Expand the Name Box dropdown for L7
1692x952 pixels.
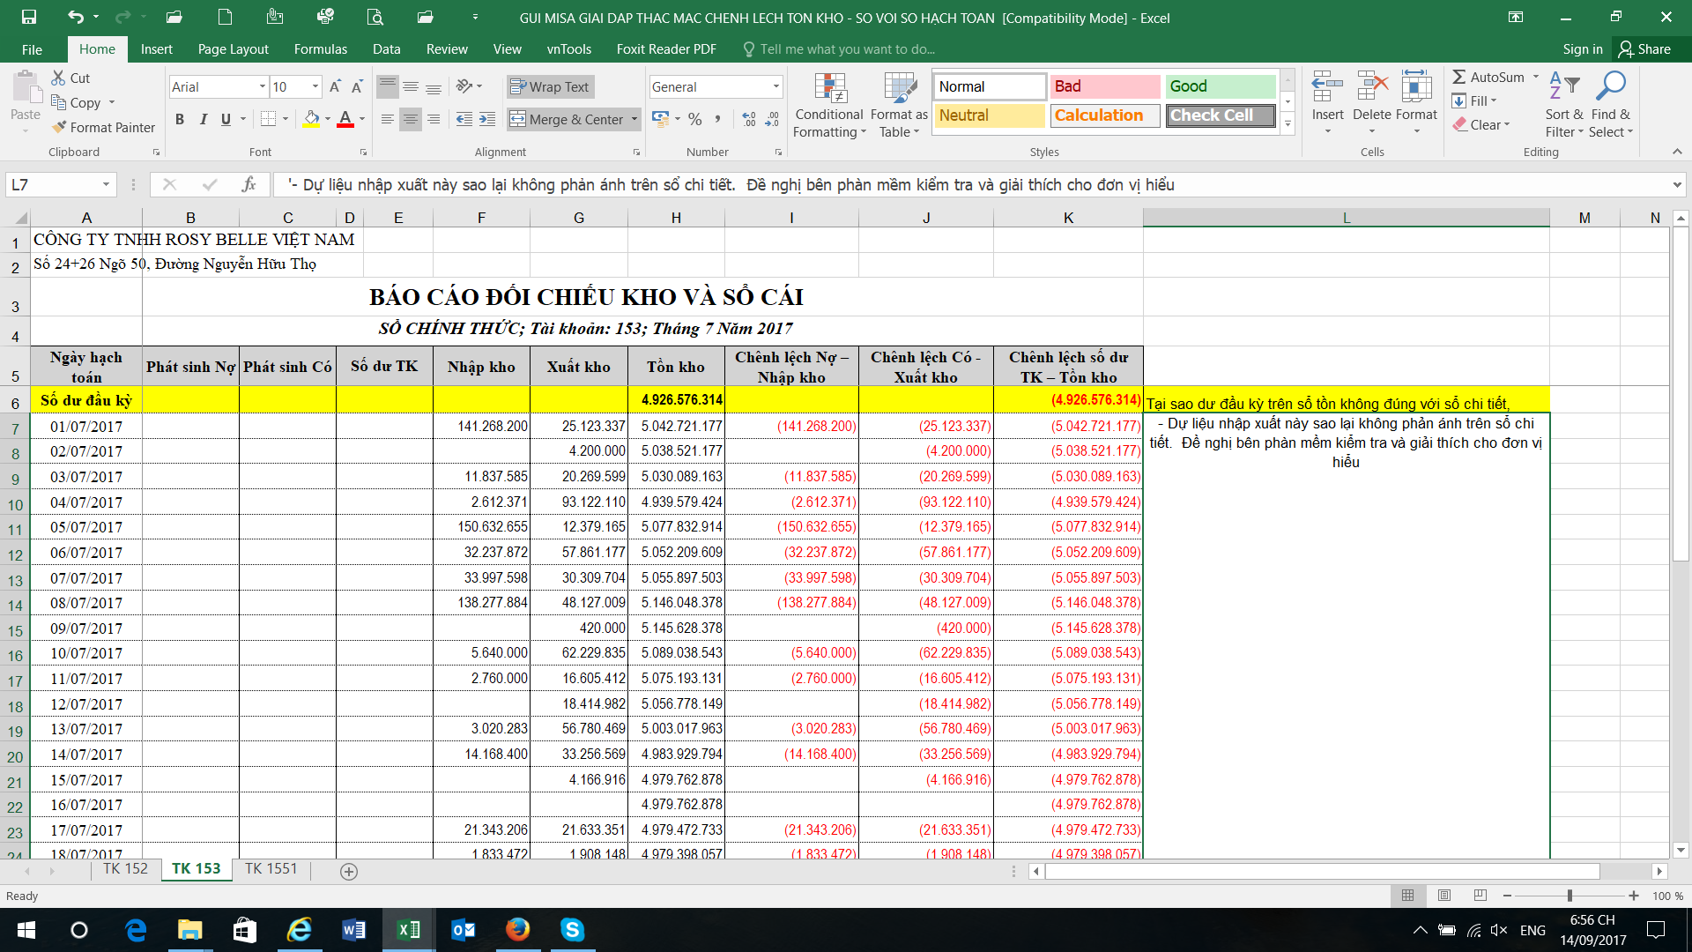click(x=106, y=184)
